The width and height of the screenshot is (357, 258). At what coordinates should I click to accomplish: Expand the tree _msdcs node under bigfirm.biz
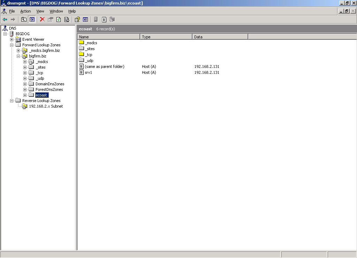(x=25, y=62)
